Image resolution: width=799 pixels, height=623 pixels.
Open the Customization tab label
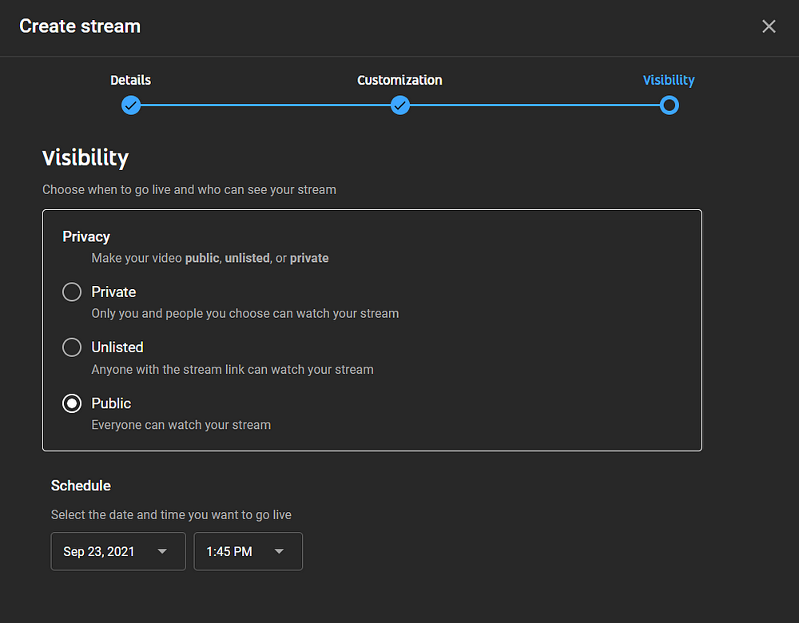point(399,80)
